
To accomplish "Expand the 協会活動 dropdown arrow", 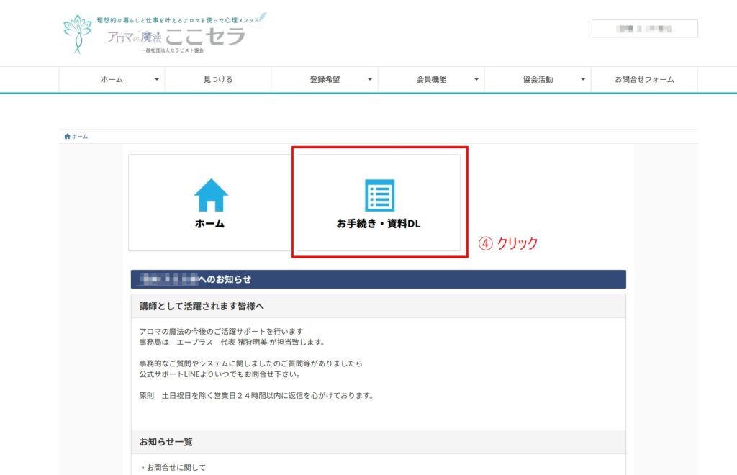I will [x=583, y=80].
